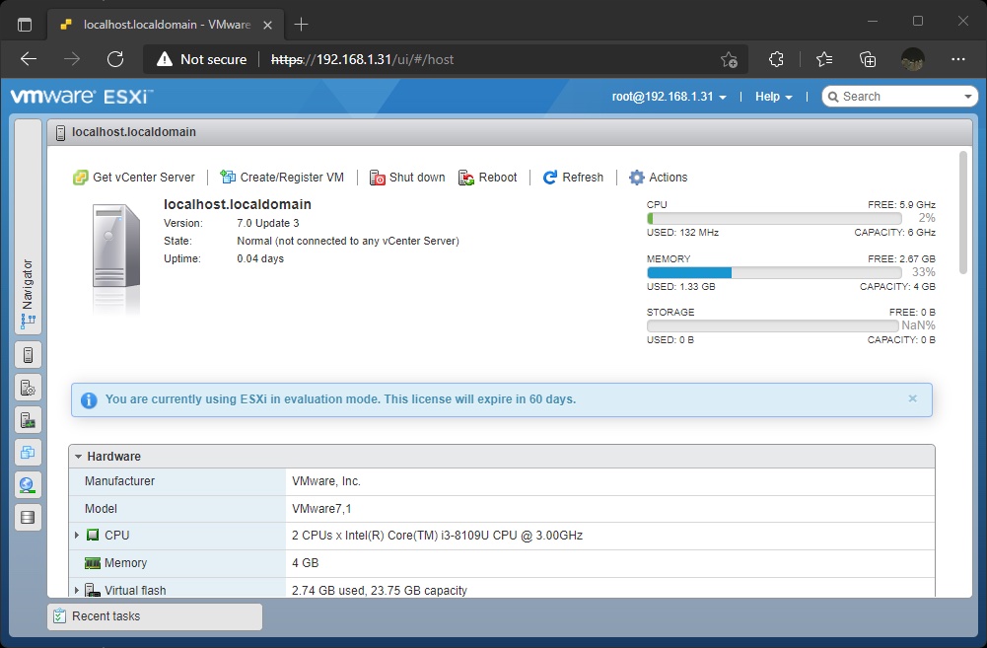
Task: Click the "2.74 GB used, 23.75 GB capacity" value
Action: pyautogui.click(x=380, y=591)
